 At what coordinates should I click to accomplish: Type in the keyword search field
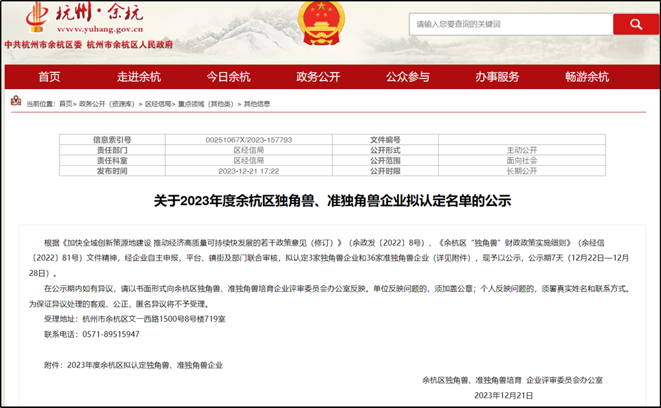(x=510, y=24)
